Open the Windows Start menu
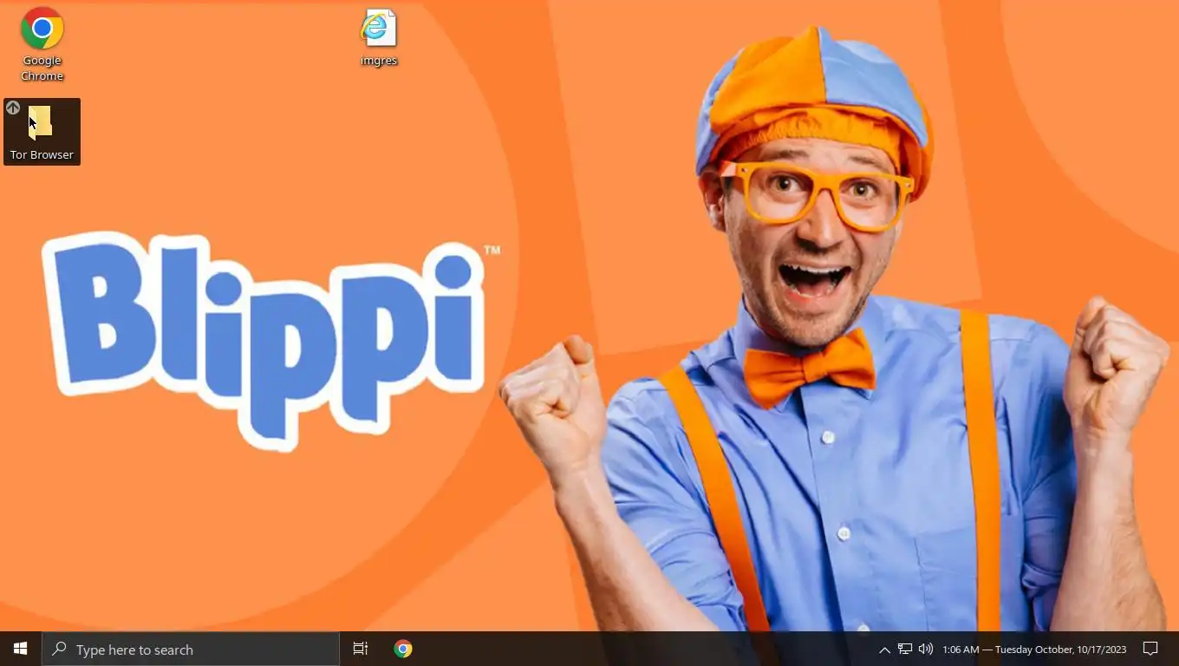Viewport: 1179px width, 666px height. 21,649
